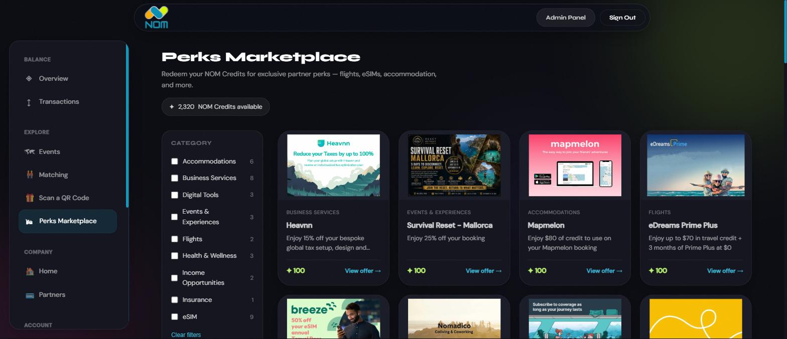Click the Perks Marketplace heading

(x=261, y=57)
